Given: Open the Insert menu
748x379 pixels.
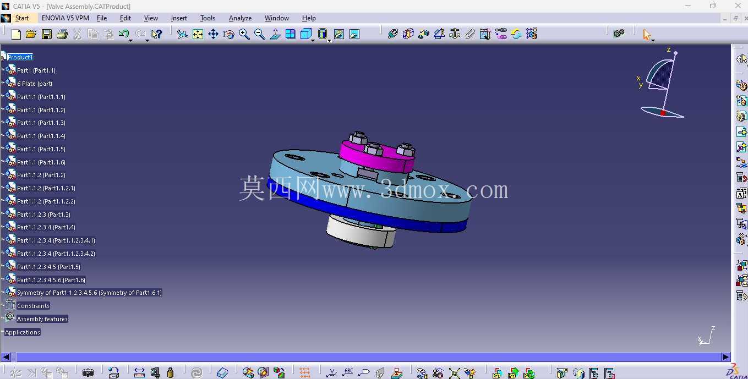Looking at the screenshot, I should [179, 18].
